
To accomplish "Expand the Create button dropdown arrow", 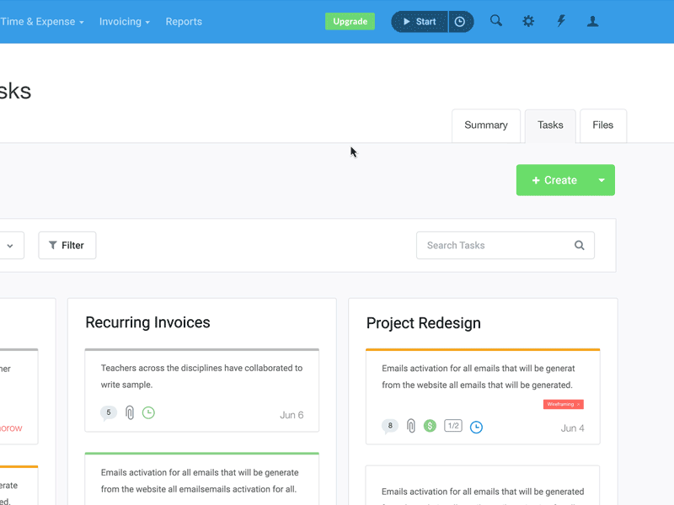I will 601,179.
